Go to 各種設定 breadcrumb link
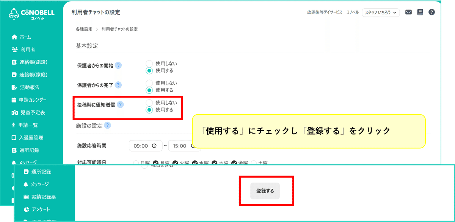The image size is (455, 222). 84,29
